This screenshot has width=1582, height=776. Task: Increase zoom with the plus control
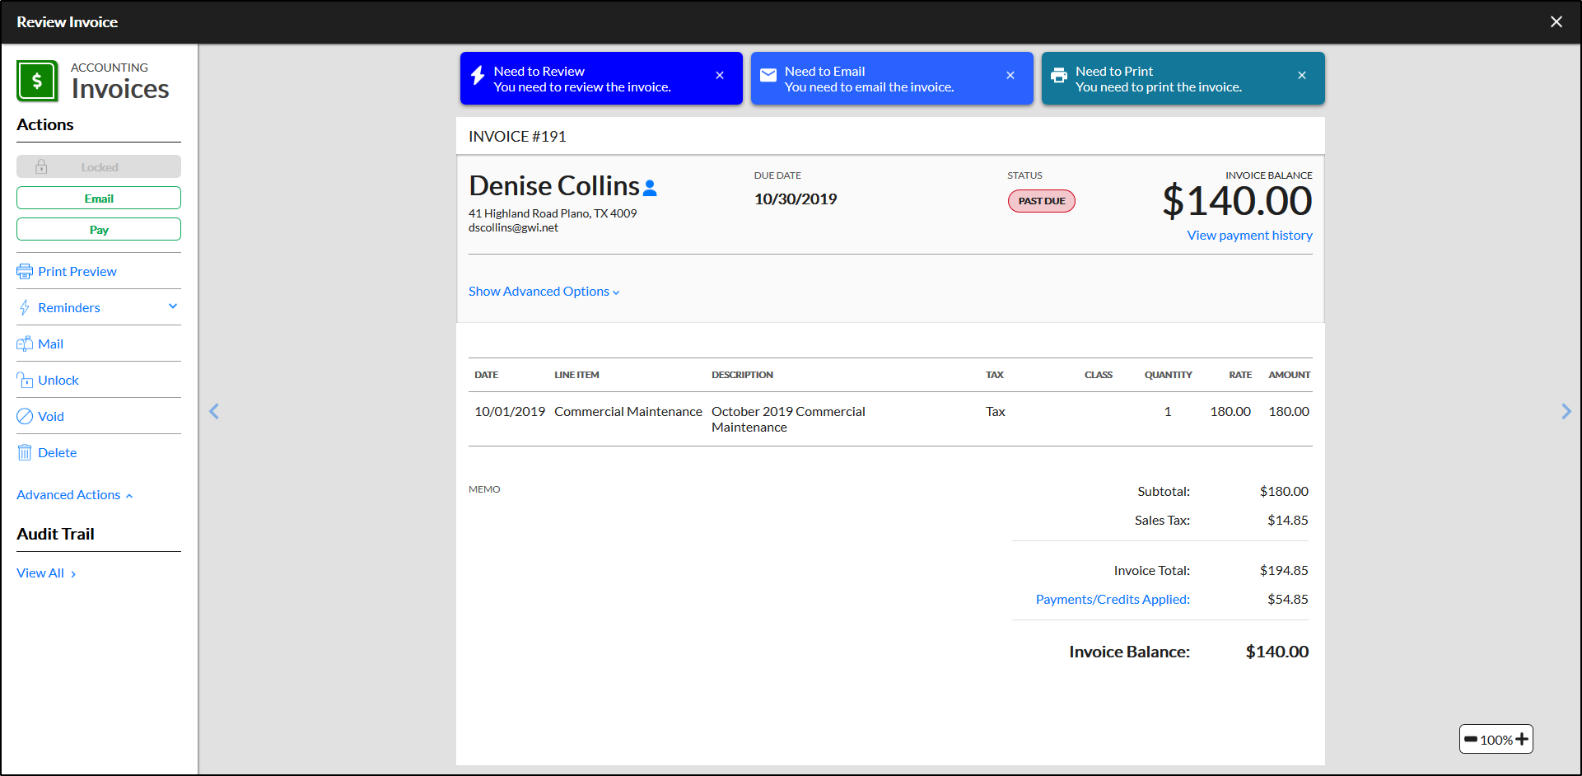[x=1524, y=739]
